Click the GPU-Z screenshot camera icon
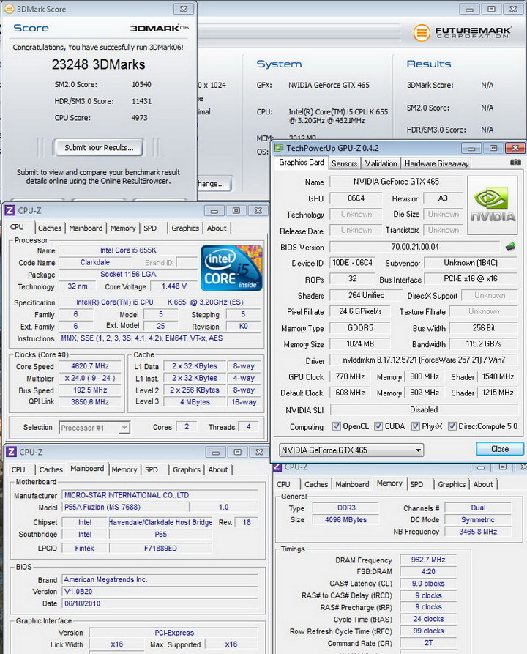Viewport: 527px width, 654px height. (515, 162)
